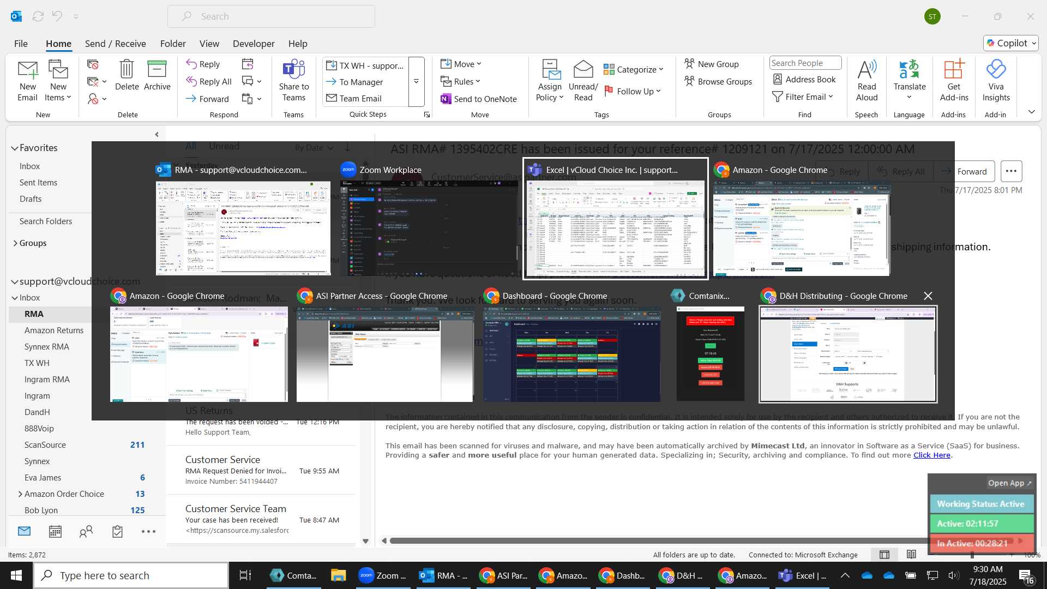Click the Reply button in ribbon

(203, 64)
